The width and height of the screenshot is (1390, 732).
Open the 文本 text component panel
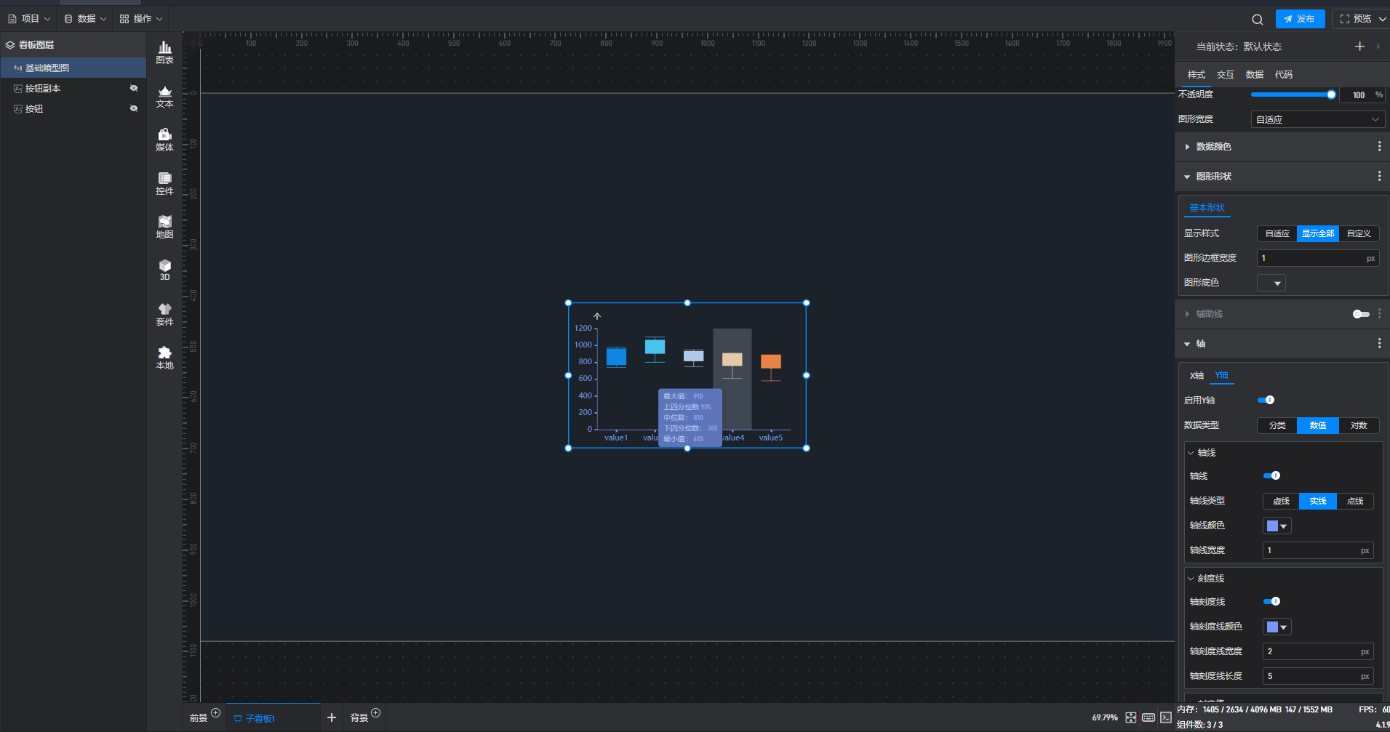164,96
